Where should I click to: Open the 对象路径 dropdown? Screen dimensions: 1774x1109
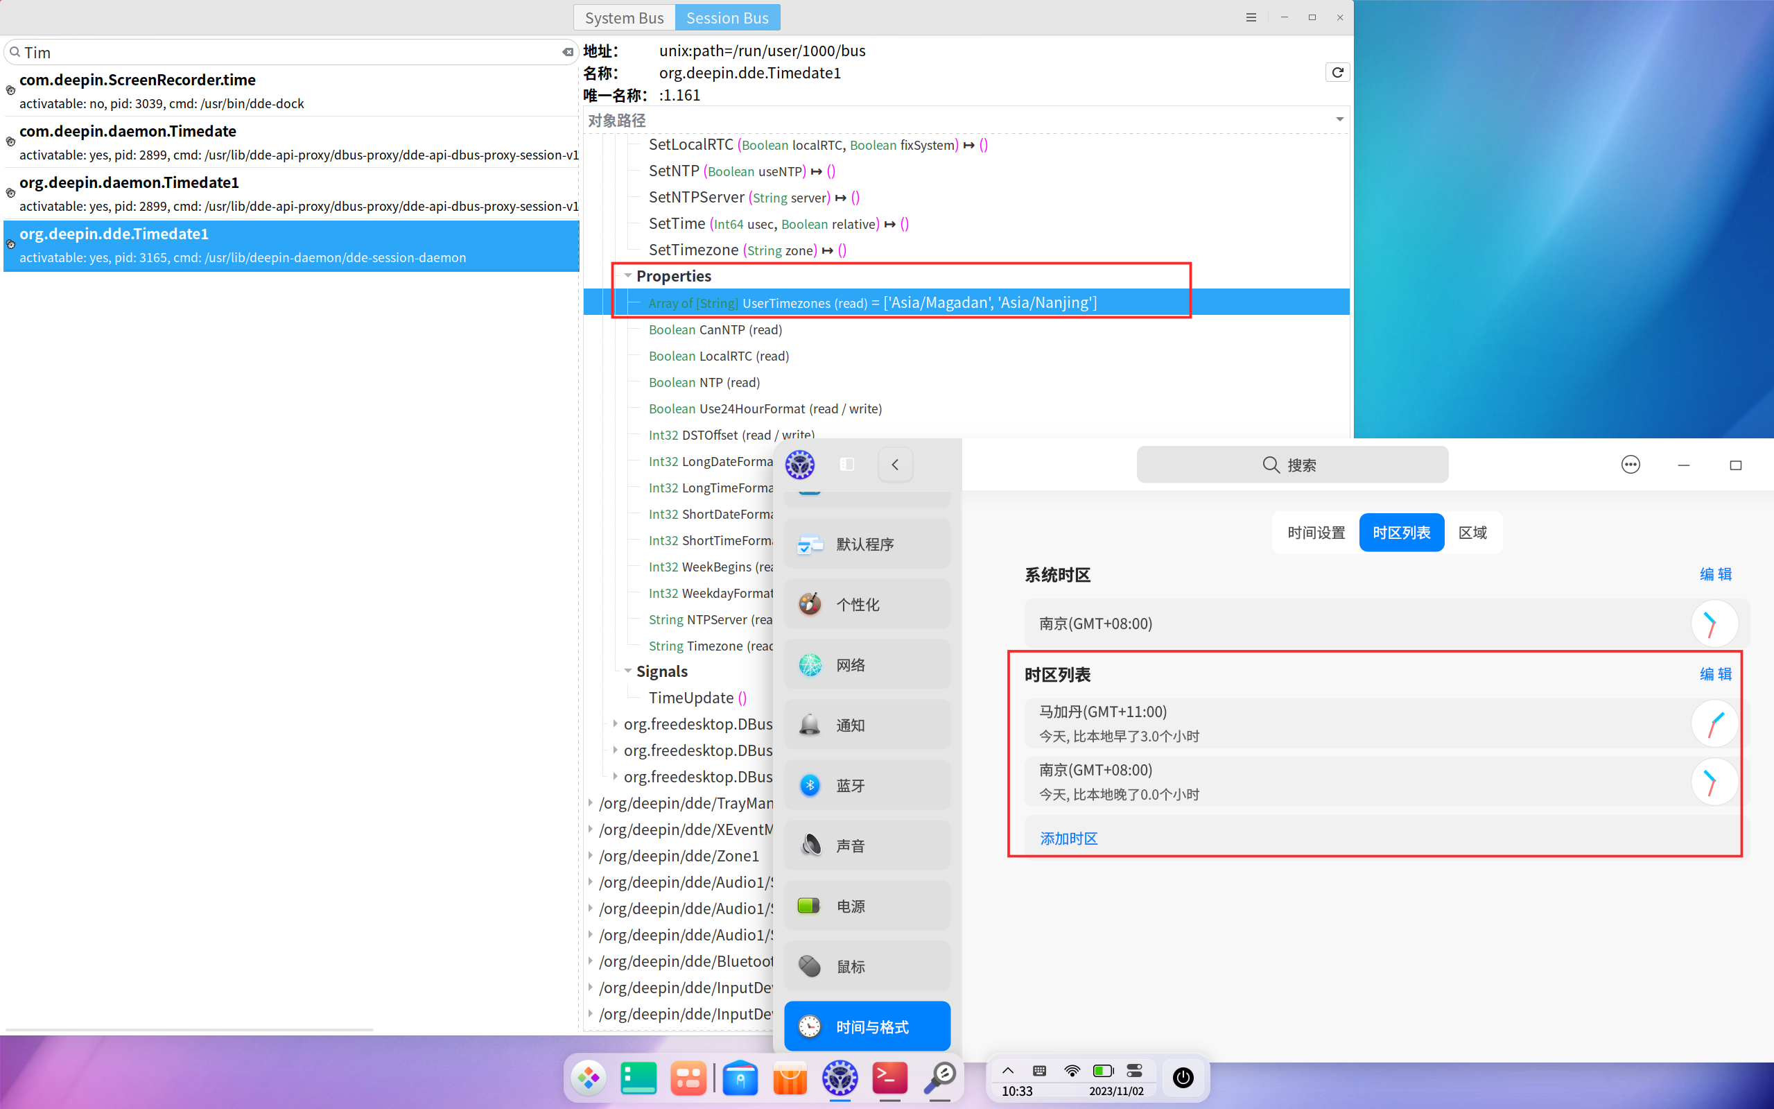(x=1339, y=119)
